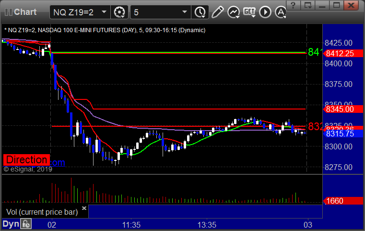365x231 pixels.
Task: Start bar replay with the play icon
Action: [265, 12]
